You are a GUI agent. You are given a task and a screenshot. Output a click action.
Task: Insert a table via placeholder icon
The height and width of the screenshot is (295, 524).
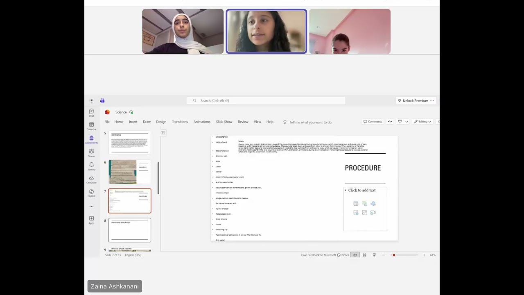click(356, 204)
